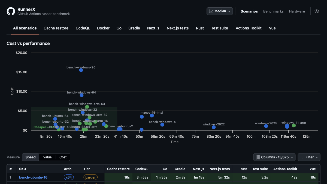The image size is (327, 184).
Task: Click the windows-2025 data point
Action: (x=266, y=126)
